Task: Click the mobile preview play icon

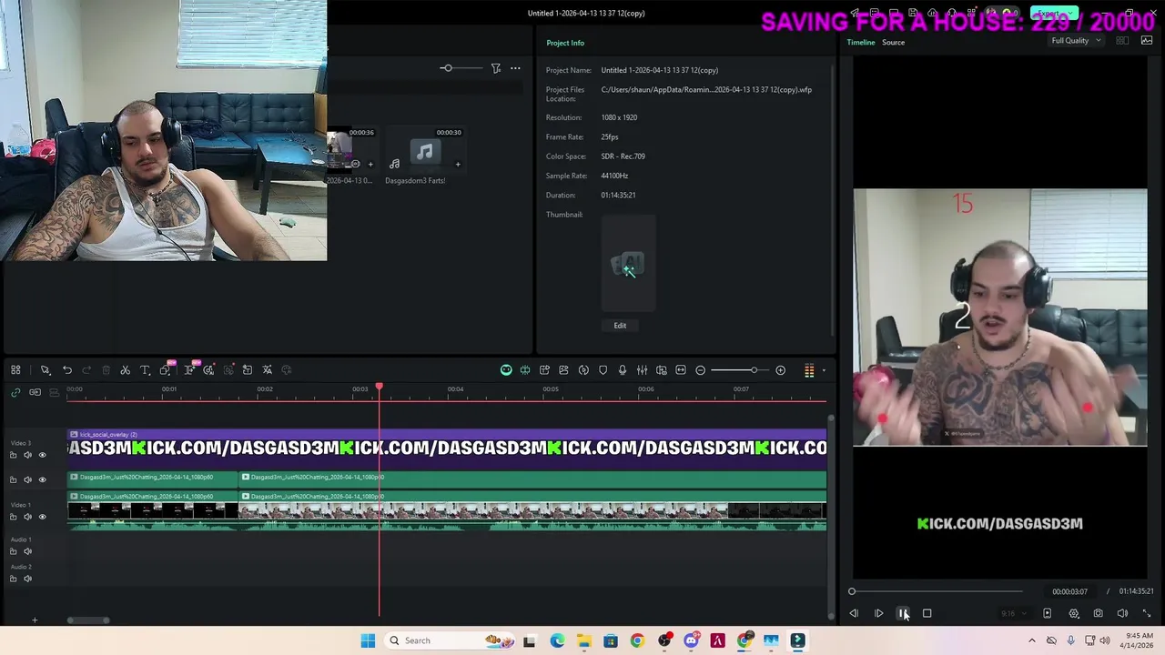Action: [1047, 613]
